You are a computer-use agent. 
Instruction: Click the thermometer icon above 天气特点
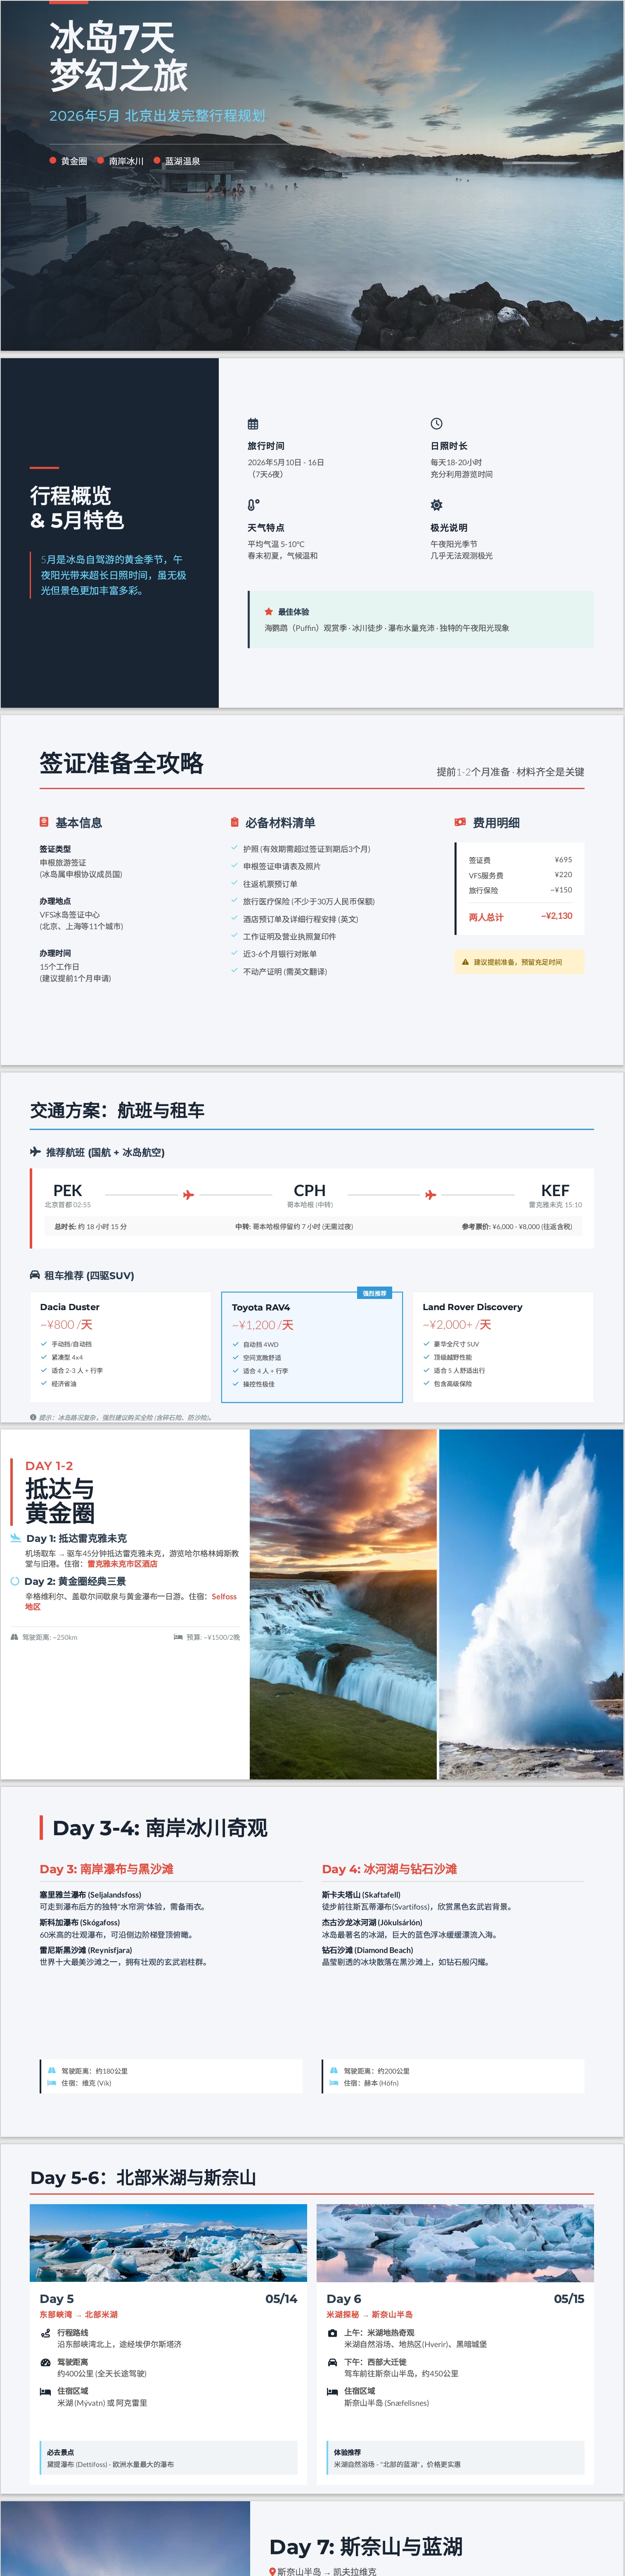(x=253, y=505)
